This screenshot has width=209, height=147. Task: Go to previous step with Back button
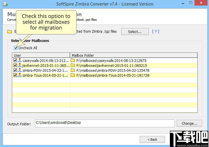[x=152, y=139]
